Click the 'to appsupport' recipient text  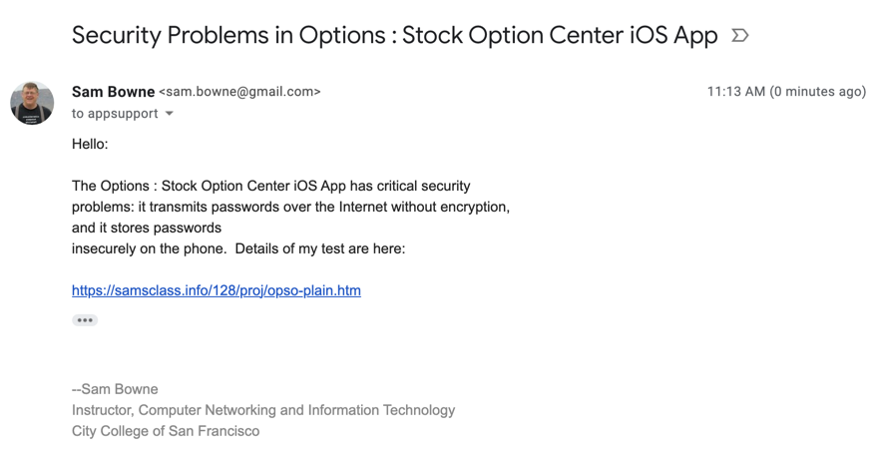(115, 114)
